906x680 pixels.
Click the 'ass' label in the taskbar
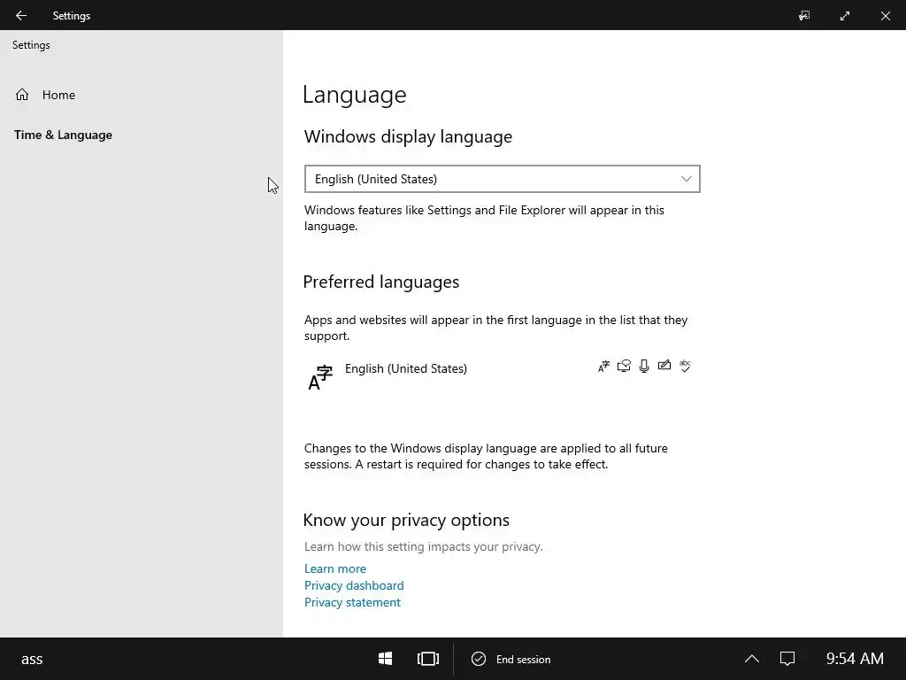pyautogui.click(x=32, y=659)
